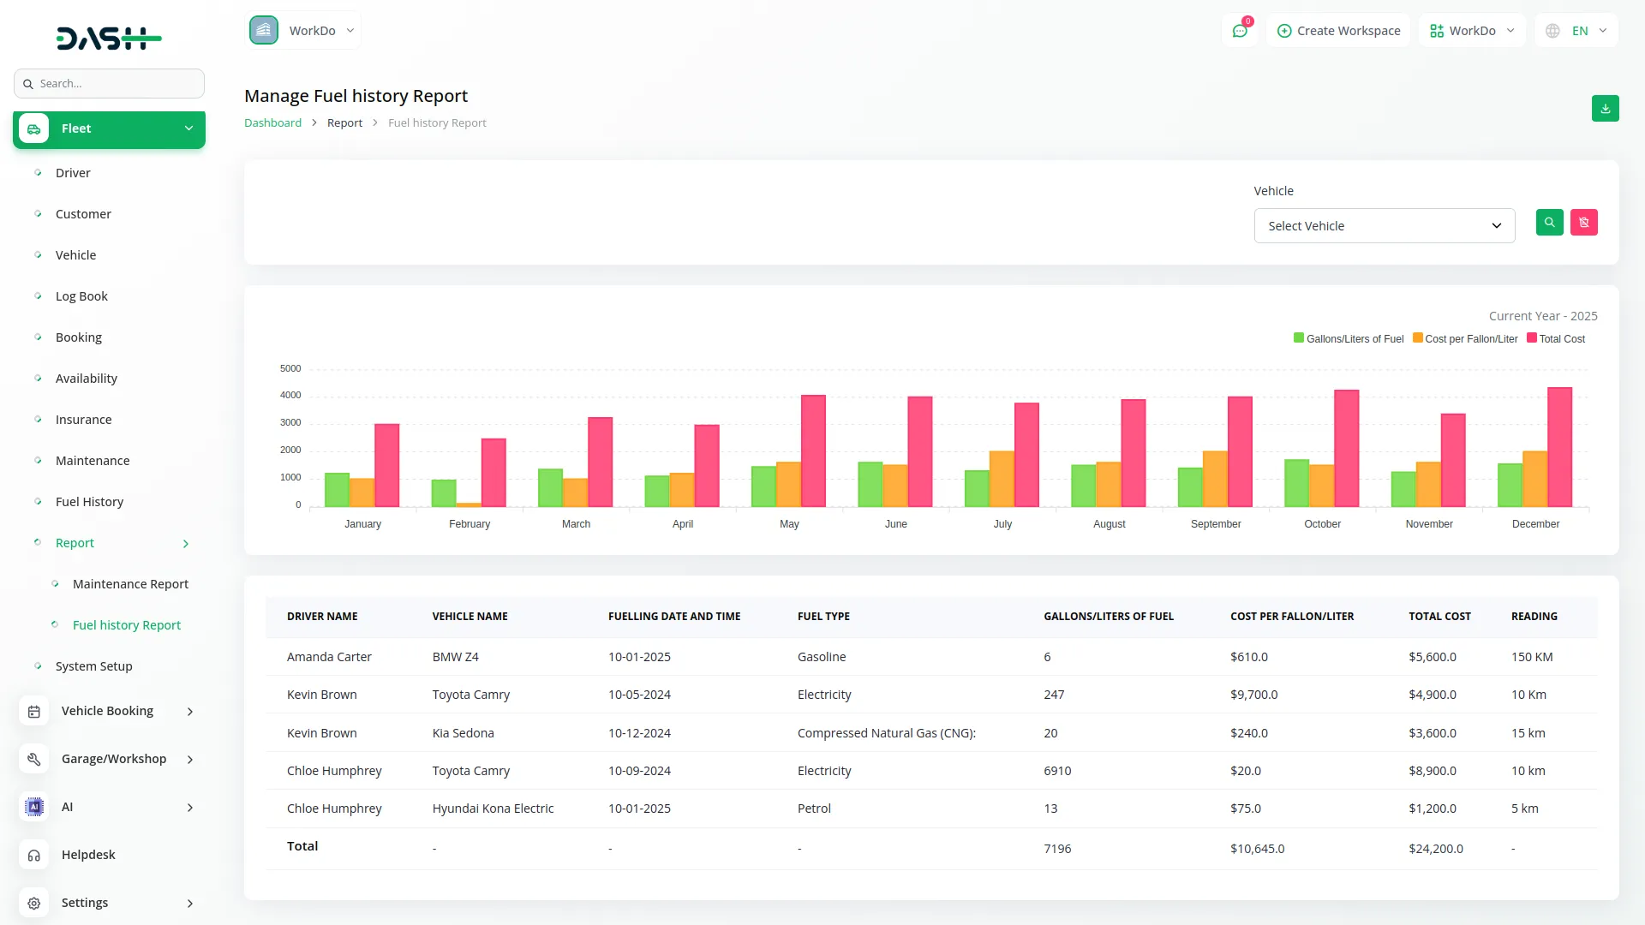Click the AI module sidebar icon
This screenshot has height=925, width=1645.
click(x=34, y=808)
